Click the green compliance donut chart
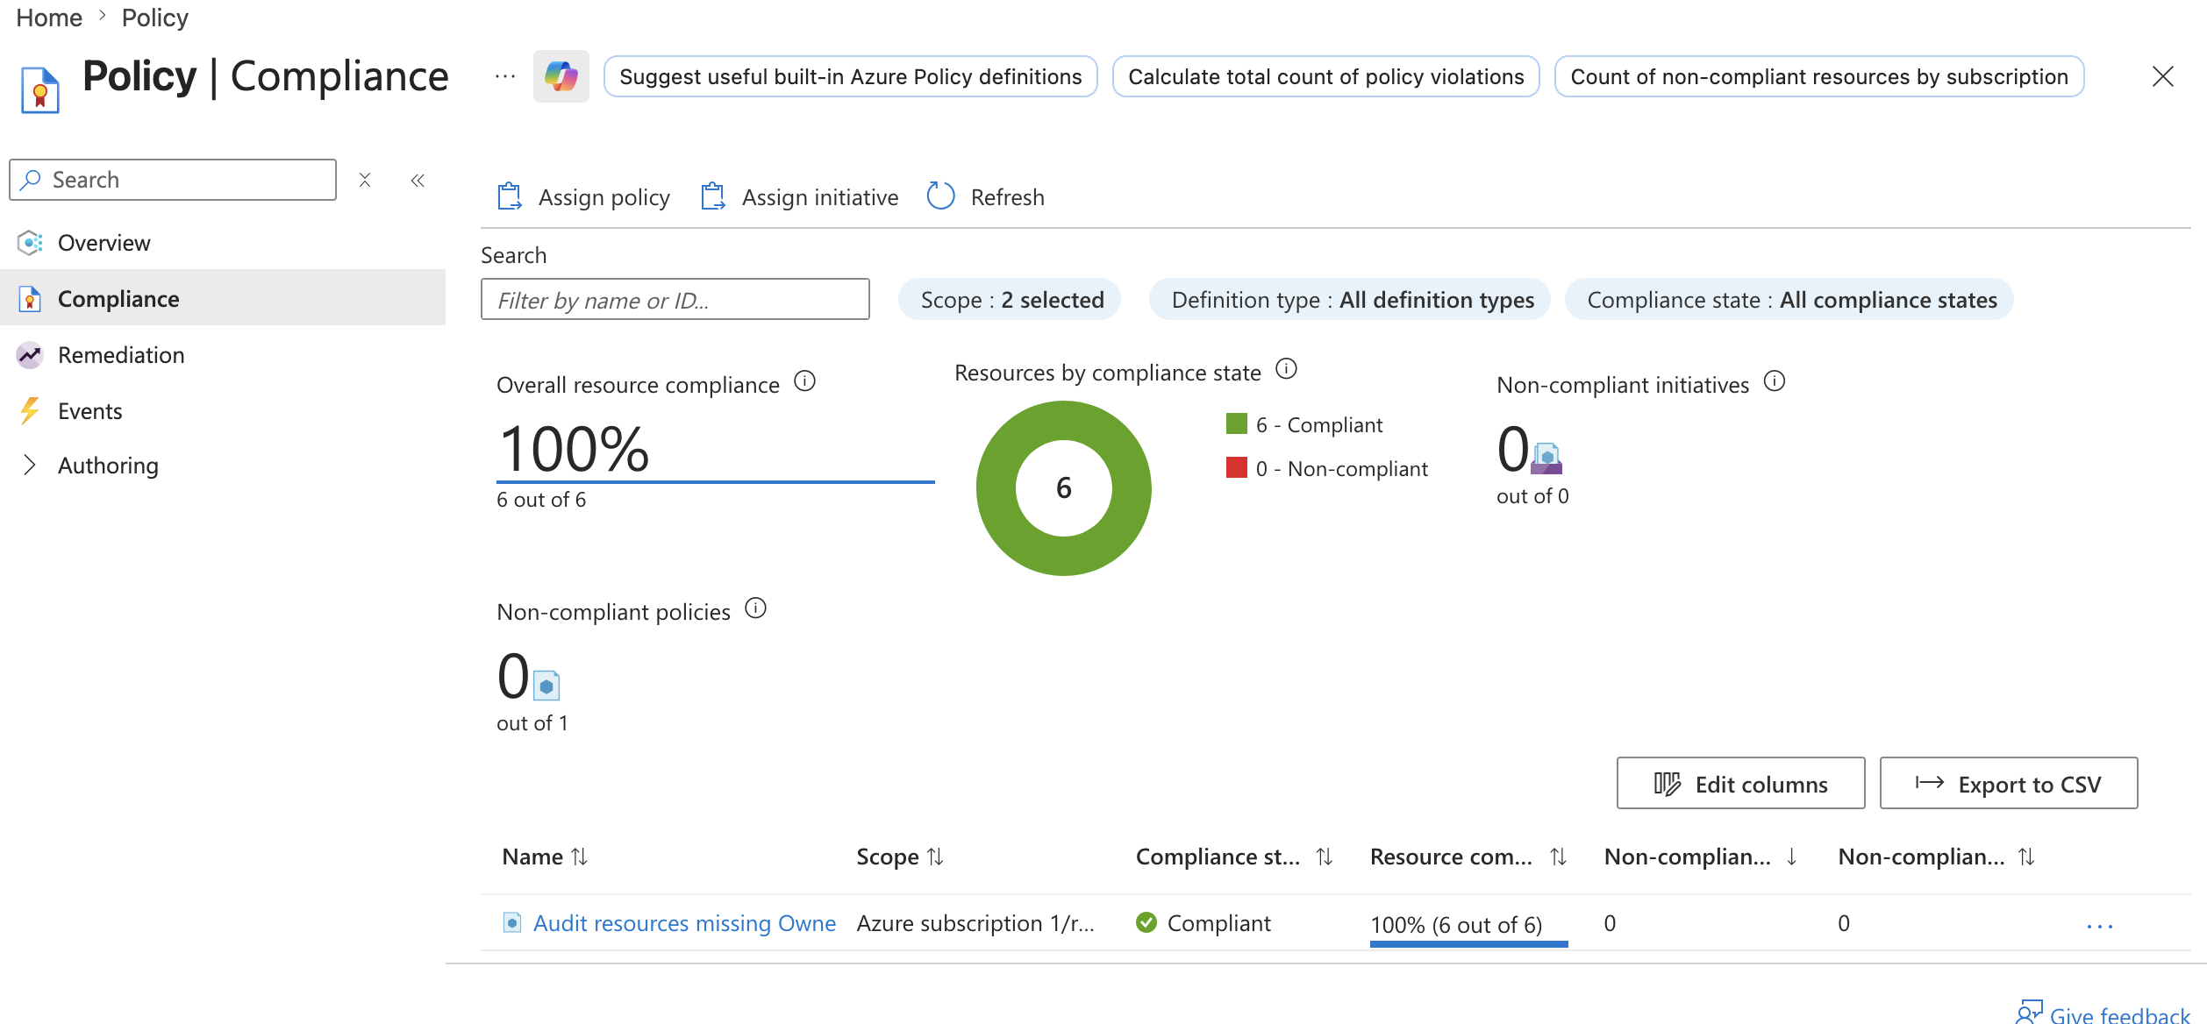The image size is (2207, 1024). 1064,488
